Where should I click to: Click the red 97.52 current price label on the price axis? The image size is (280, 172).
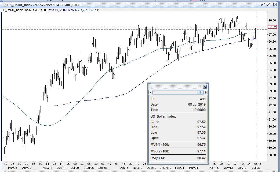click(272, 27)
